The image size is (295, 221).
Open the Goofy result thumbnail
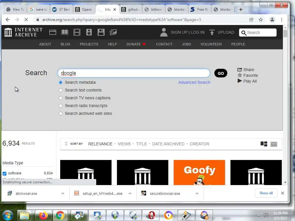click(x=199, y=172)
